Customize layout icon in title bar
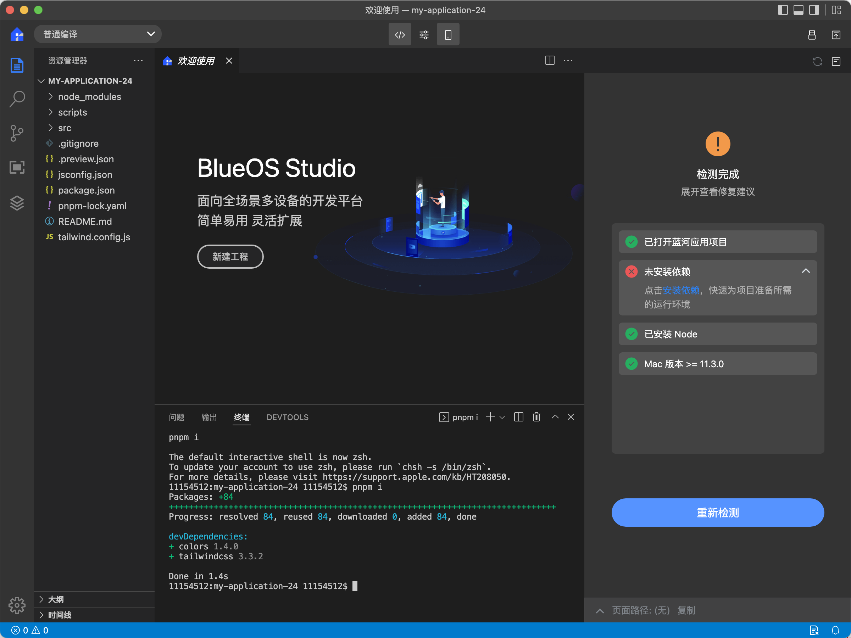This screenshot has width=851, height=638. (836, 10)
